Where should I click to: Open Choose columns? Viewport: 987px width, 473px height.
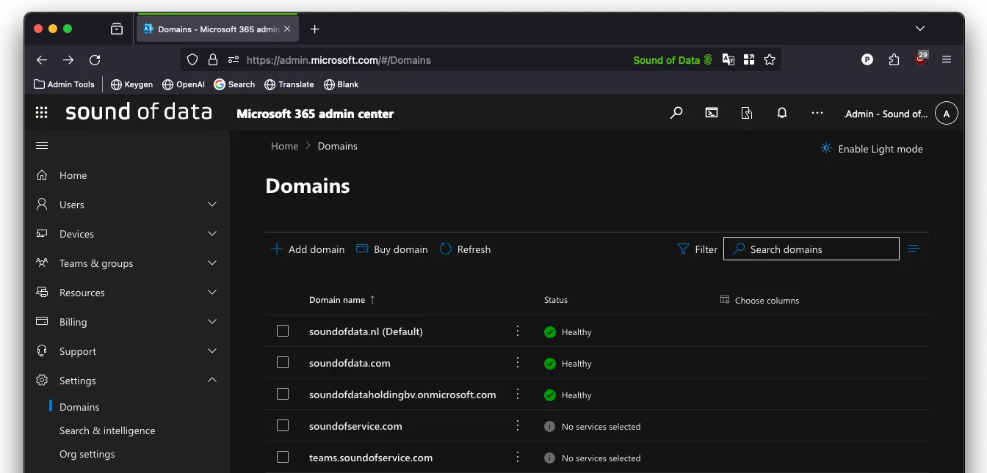tap(759, 300)
